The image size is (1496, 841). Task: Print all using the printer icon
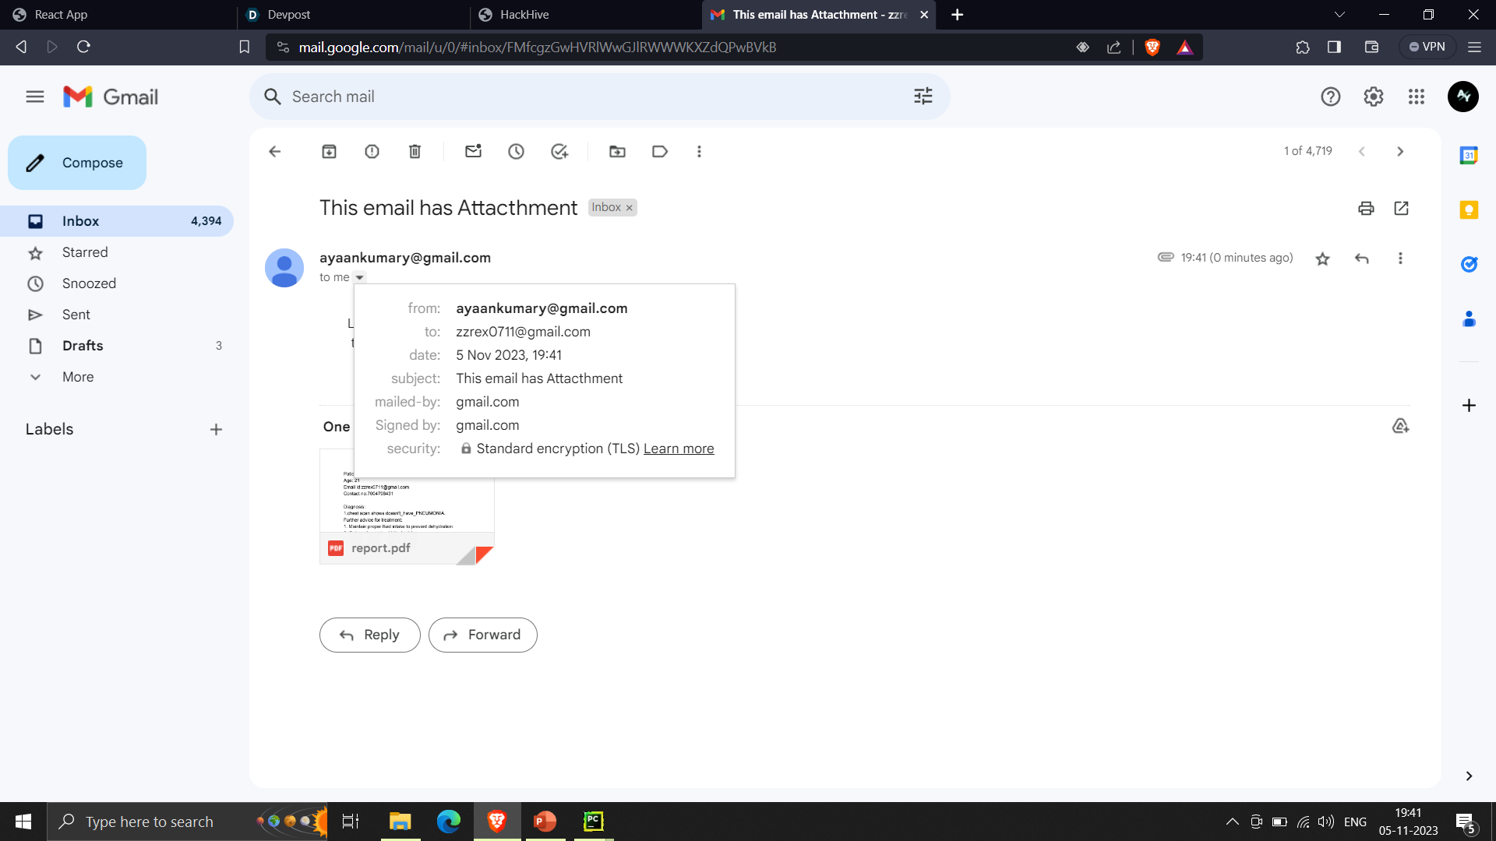[1366, 208]
